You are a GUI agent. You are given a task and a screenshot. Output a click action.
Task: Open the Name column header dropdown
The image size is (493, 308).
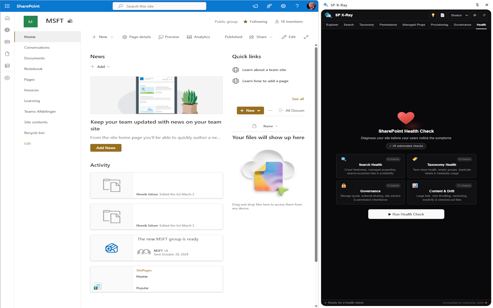tap(270, 126)
